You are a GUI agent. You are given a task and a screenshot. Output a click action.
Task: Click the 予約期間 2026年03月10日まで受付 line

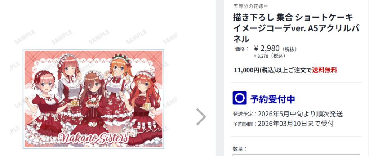click(283, 124)
